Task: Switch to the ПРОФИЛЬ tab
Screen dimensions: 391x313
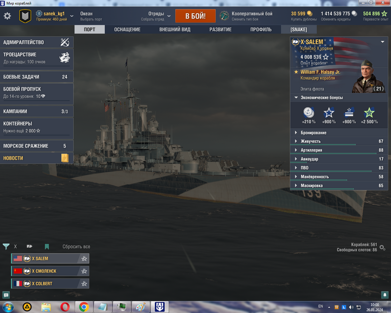Action: click(261, 29)
